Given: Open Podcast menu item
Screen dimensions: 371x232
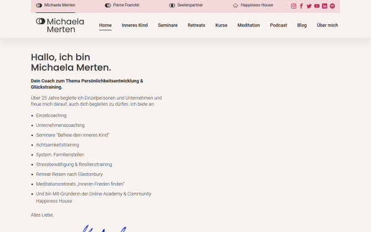Looking at the screenshot, I should (x=278, y=25).
